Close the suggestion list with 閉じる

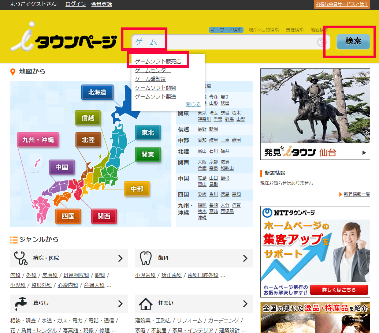[x=193, y=104]
